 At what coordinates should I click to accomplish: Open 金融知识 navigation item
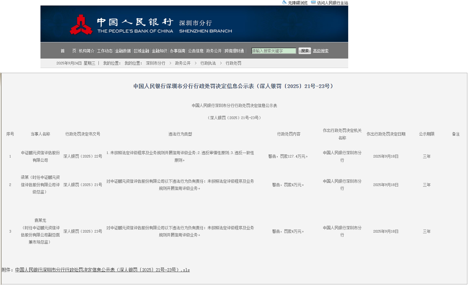pyautogui.click(x=159, y=51)
